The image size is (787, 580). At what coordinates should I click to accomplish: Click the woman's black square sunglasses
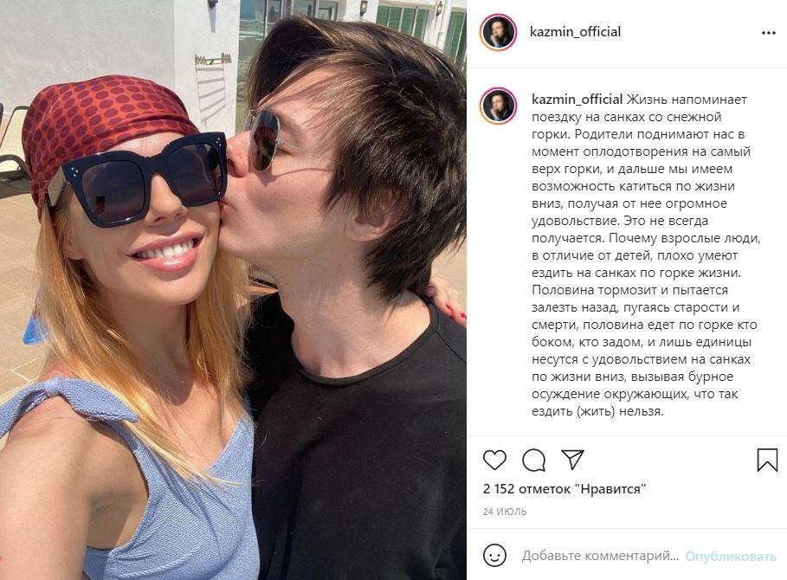[x=140, y=178]
